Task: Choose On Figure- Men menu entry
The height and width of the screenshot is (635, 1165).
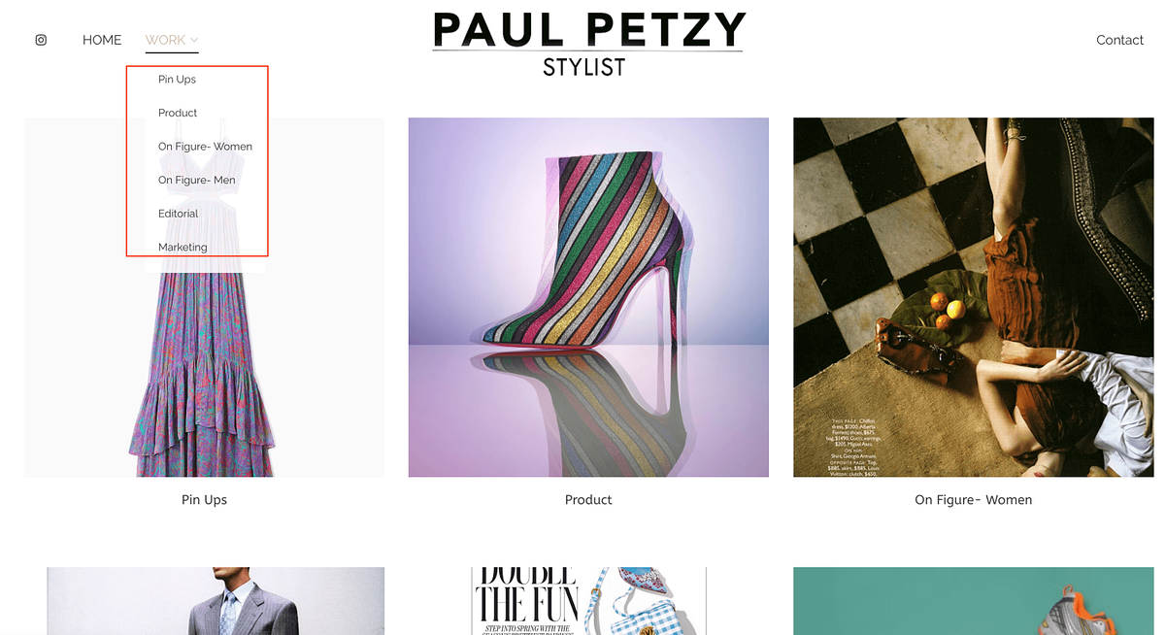Action: click(197, 180)
